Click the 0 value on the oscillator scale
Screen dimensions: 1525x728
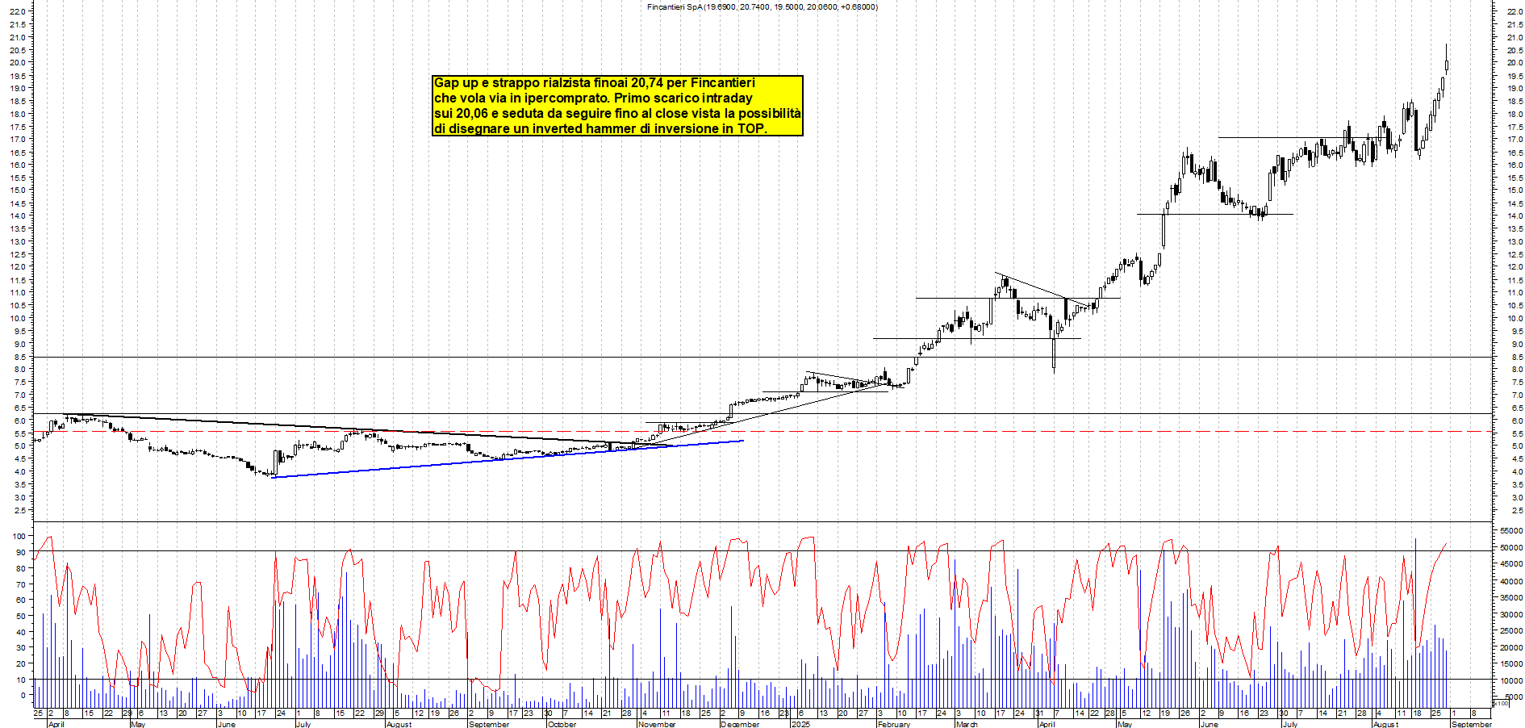point(22,695)
